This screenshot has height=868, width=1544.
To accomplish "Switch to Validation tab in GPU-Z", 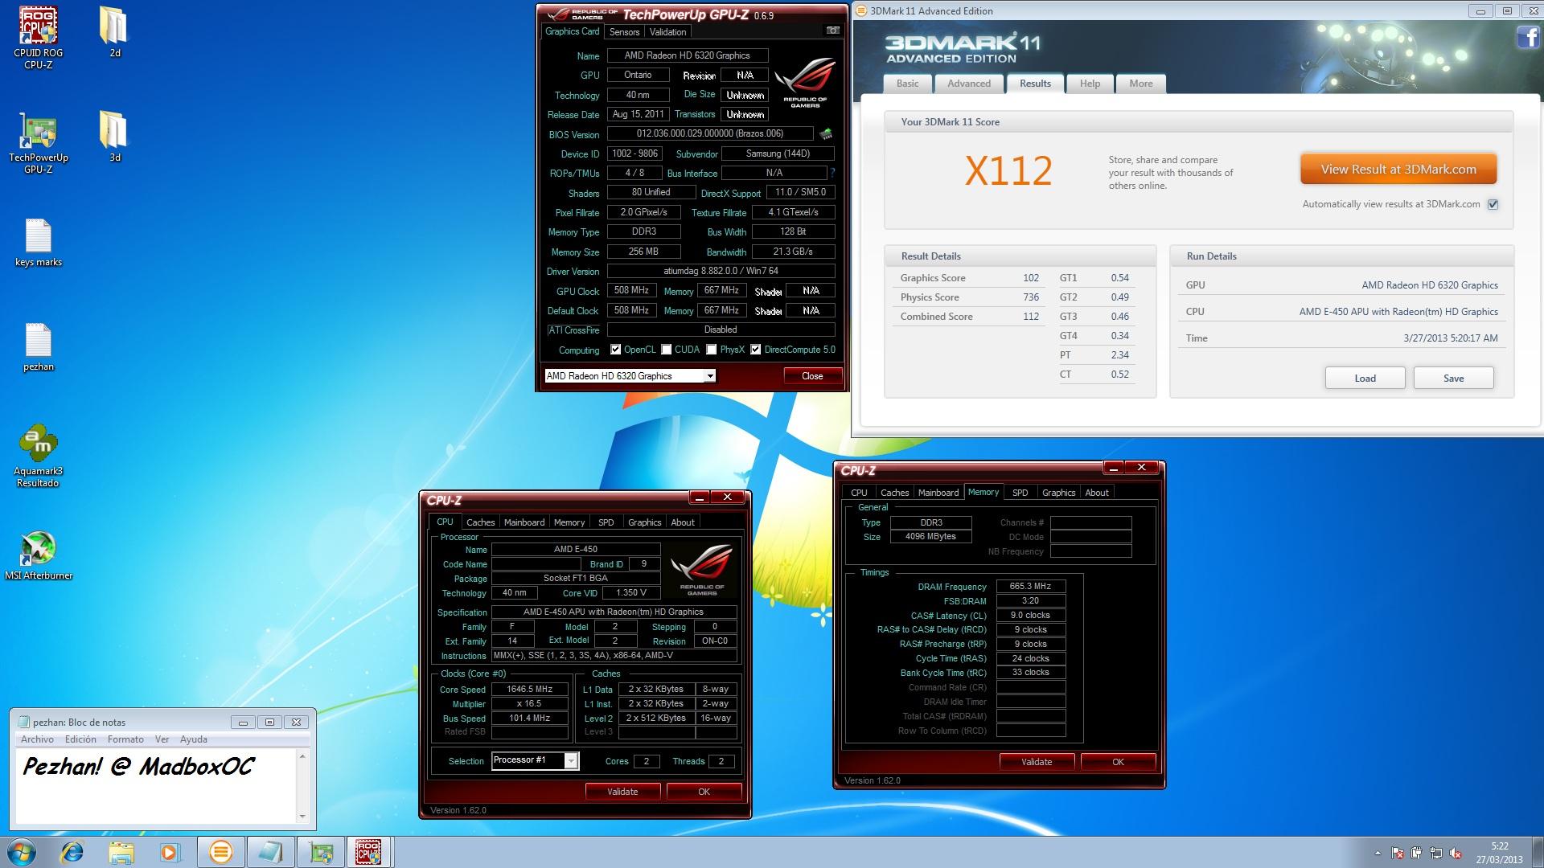I will click(x=667, y=32).
